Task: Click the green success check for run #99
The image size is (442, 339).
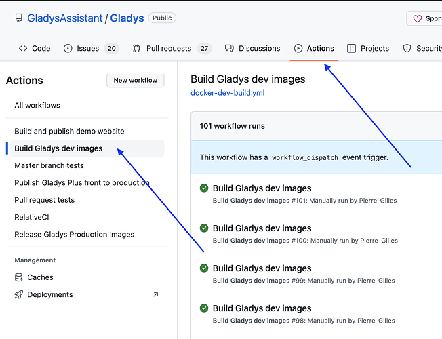Action: [x=204, y=268]
